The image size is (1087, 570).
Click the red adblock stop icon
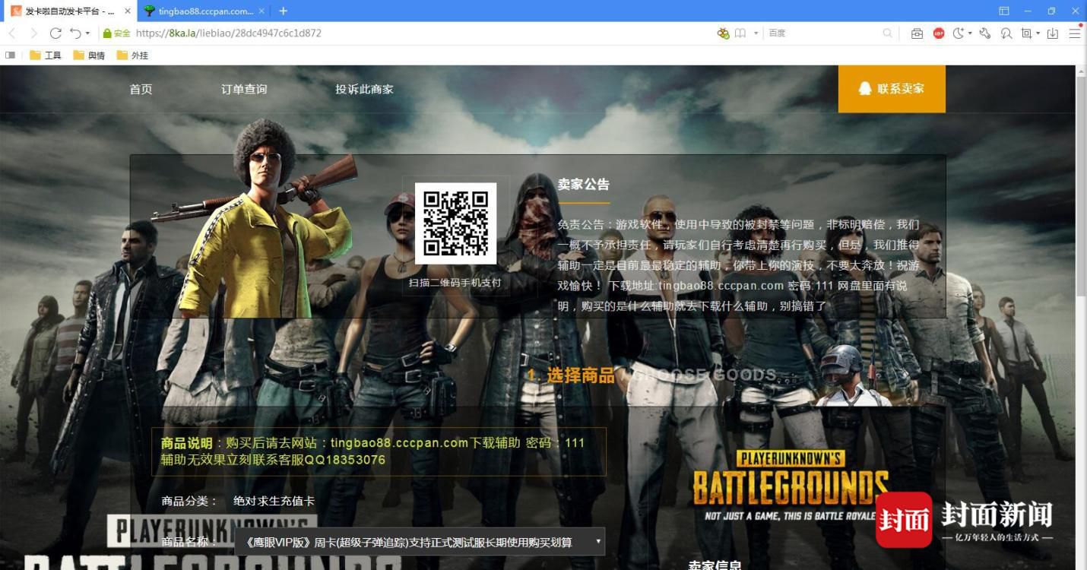[x=939, y=33]
